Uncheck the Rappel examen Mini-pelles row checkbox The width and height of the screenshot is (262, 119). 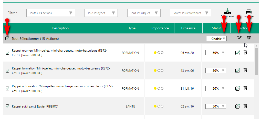pos(7,53)
